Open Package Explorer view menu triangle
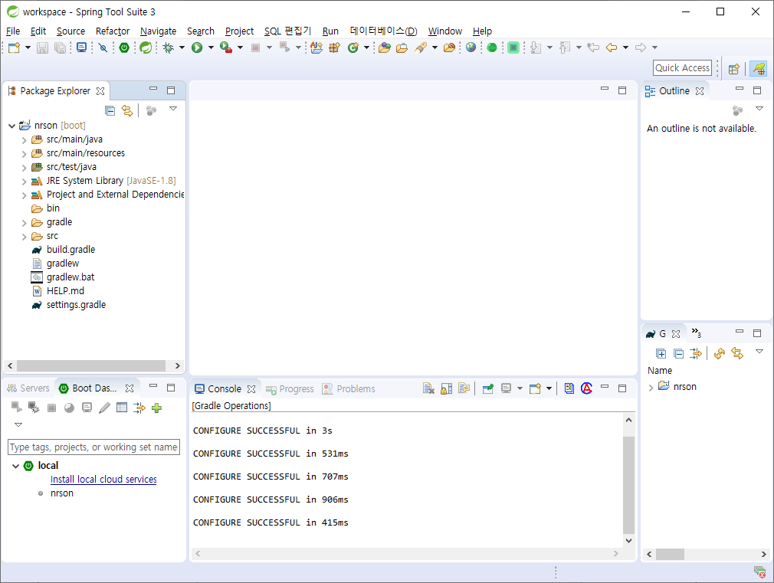This screenshot has width=774, height=583. 172,109
